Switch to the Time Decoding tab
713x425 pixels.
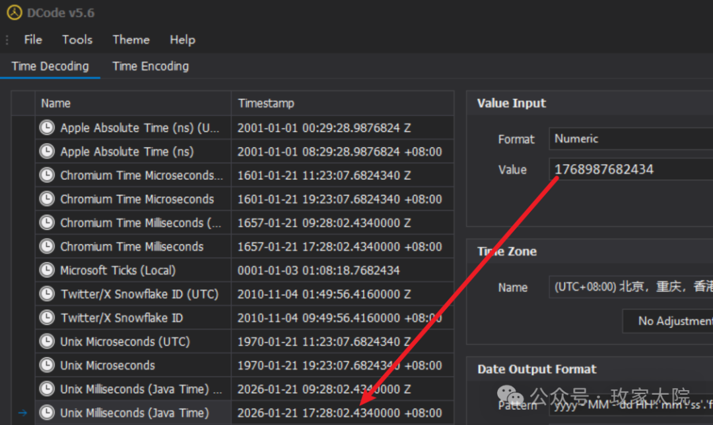50,67
